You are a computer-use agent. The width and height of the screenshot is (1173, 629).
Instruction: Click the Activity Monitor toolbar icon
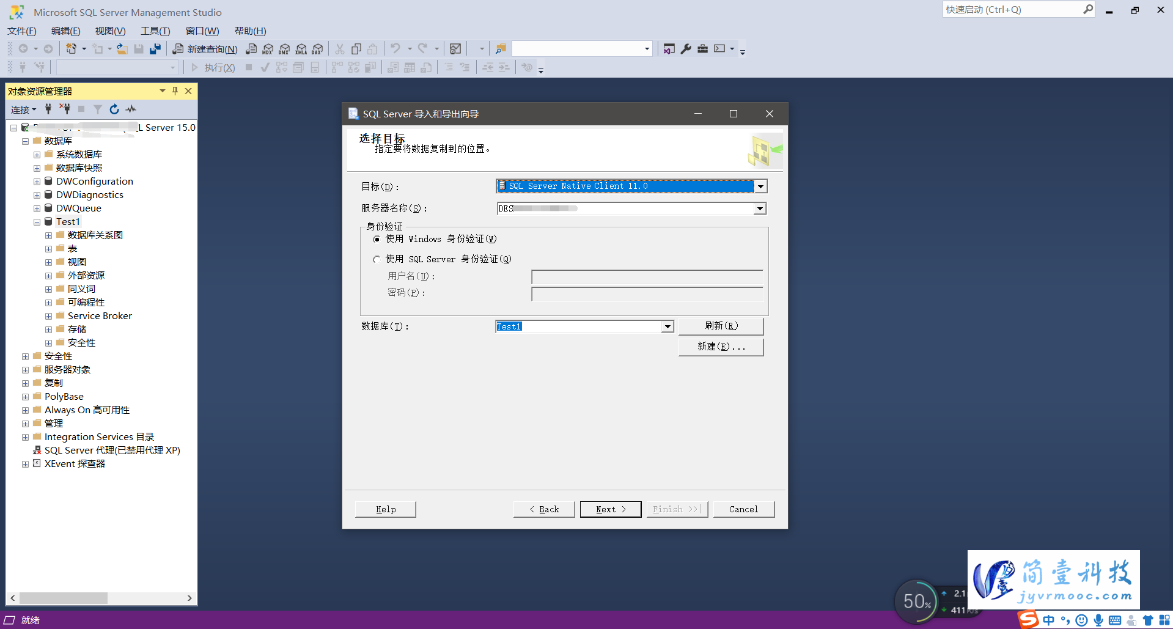point(455,49)
